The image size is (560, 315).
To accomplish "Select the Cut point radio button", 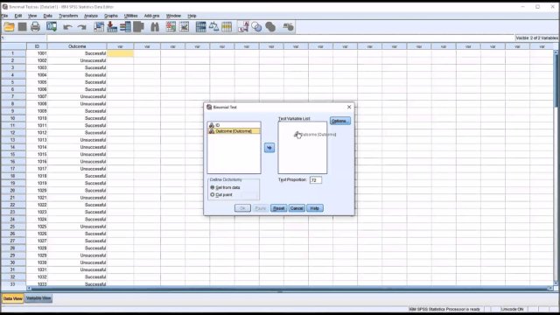I will (213, 194).
